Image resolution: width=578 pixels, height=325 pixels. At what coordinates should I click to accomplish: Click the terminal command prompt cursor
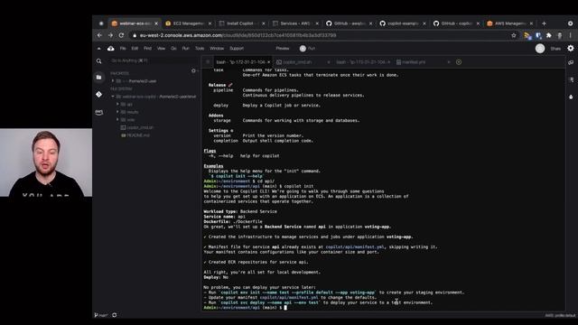(285, 307)
